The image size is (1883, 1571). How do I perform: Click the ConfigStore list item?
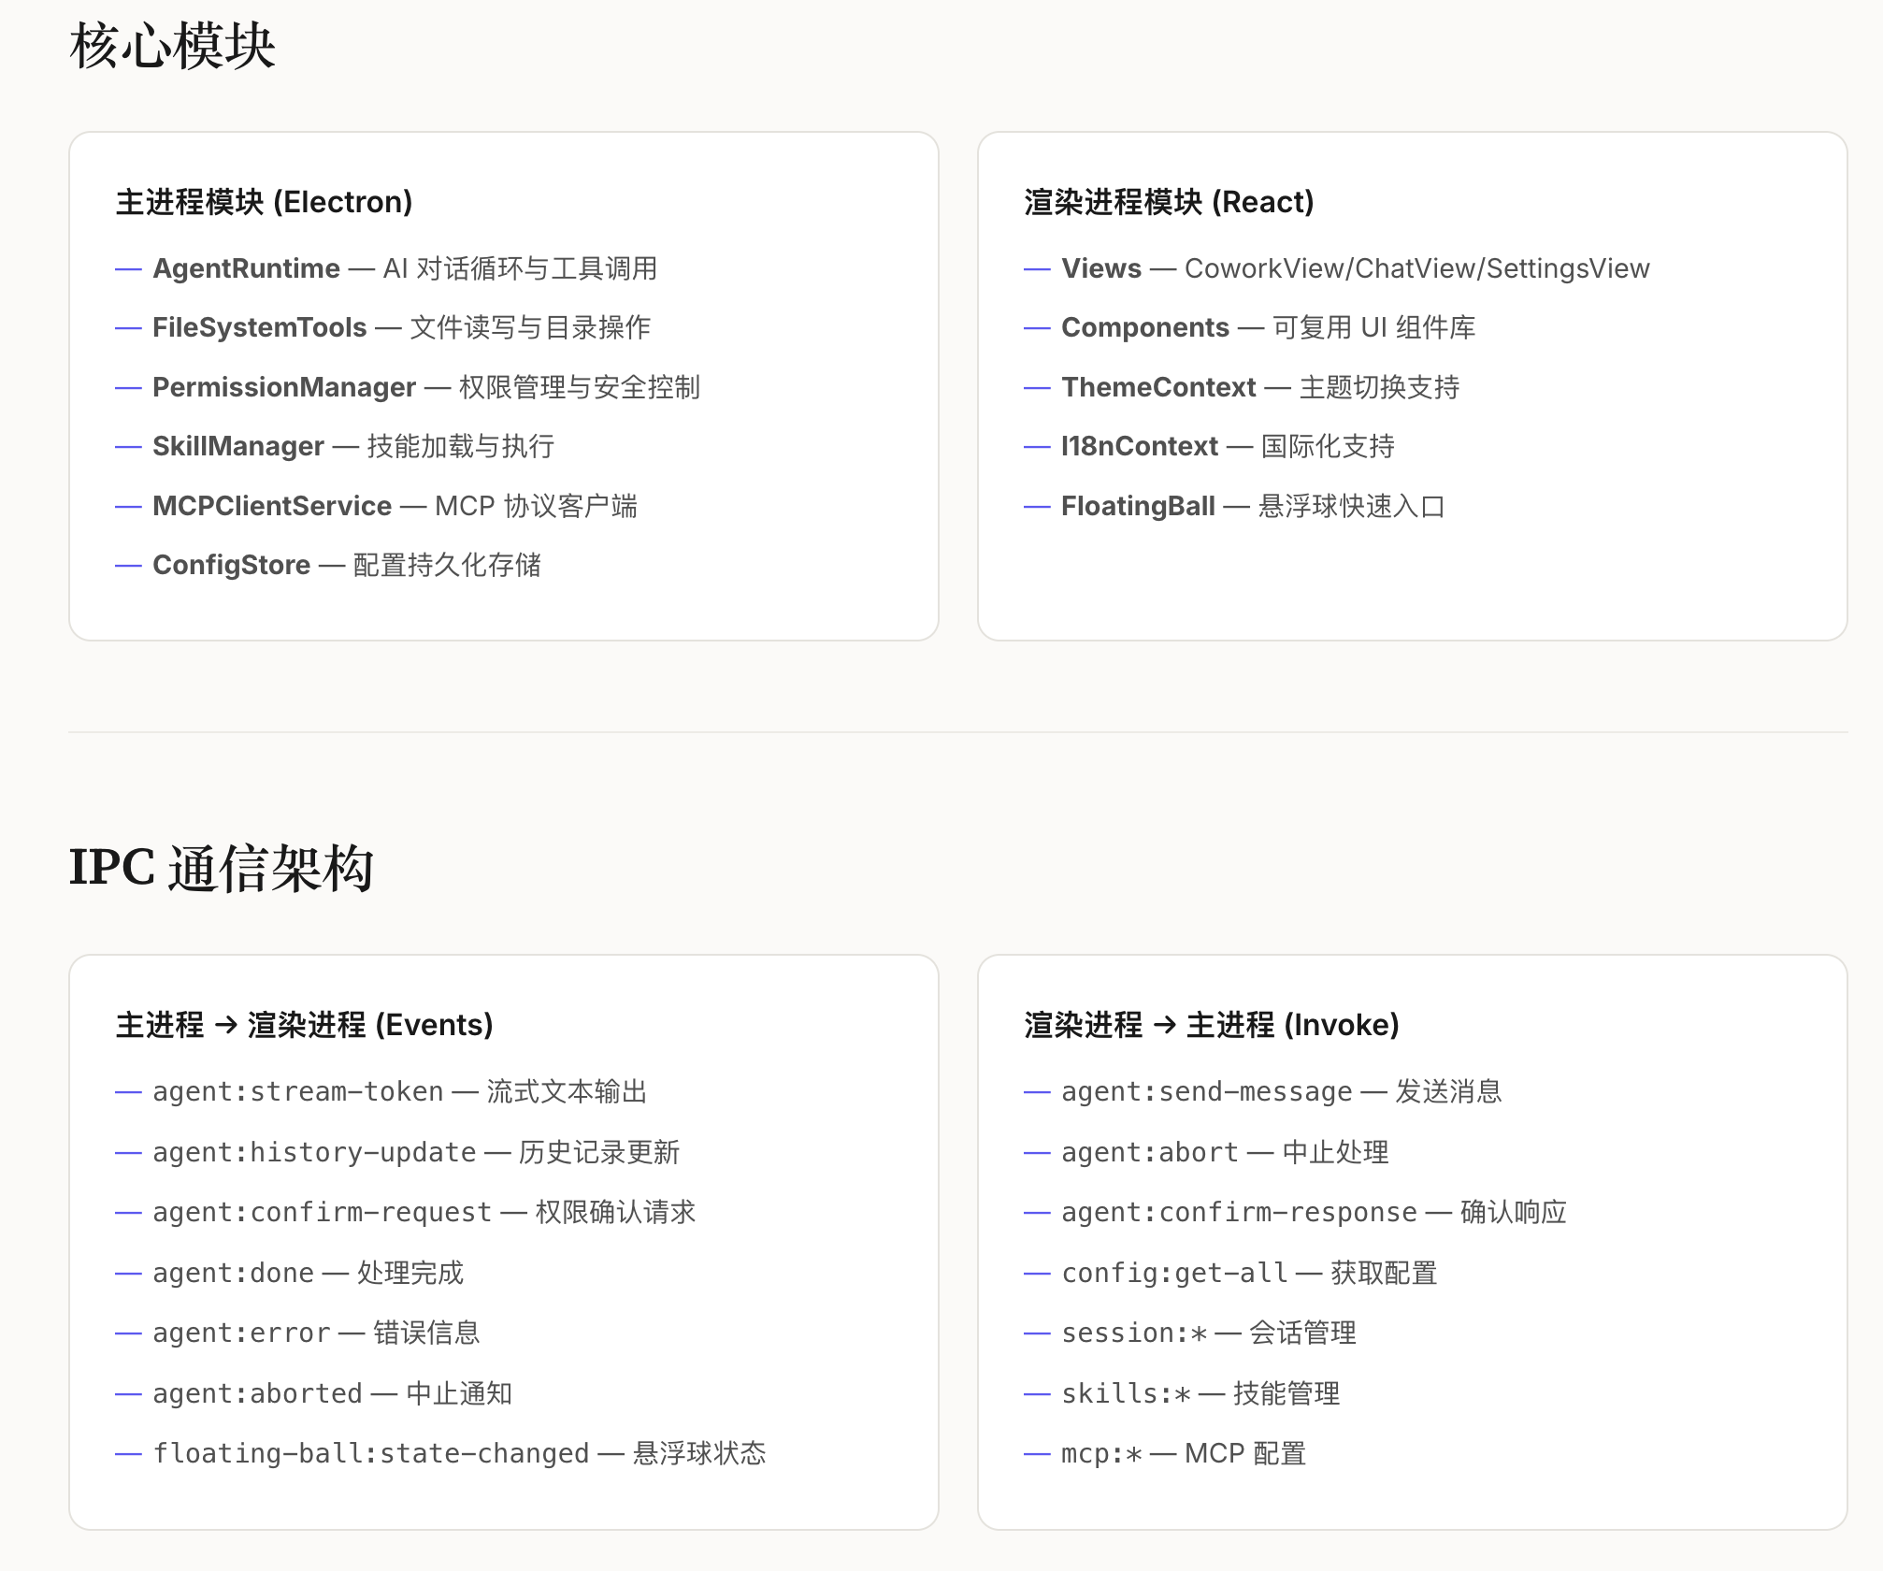231,565
